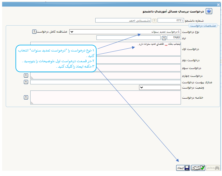This screenshot has height=176, width=222.
Task: Click the student name field دشتستانی احمد
Action: tap(123, 20)
